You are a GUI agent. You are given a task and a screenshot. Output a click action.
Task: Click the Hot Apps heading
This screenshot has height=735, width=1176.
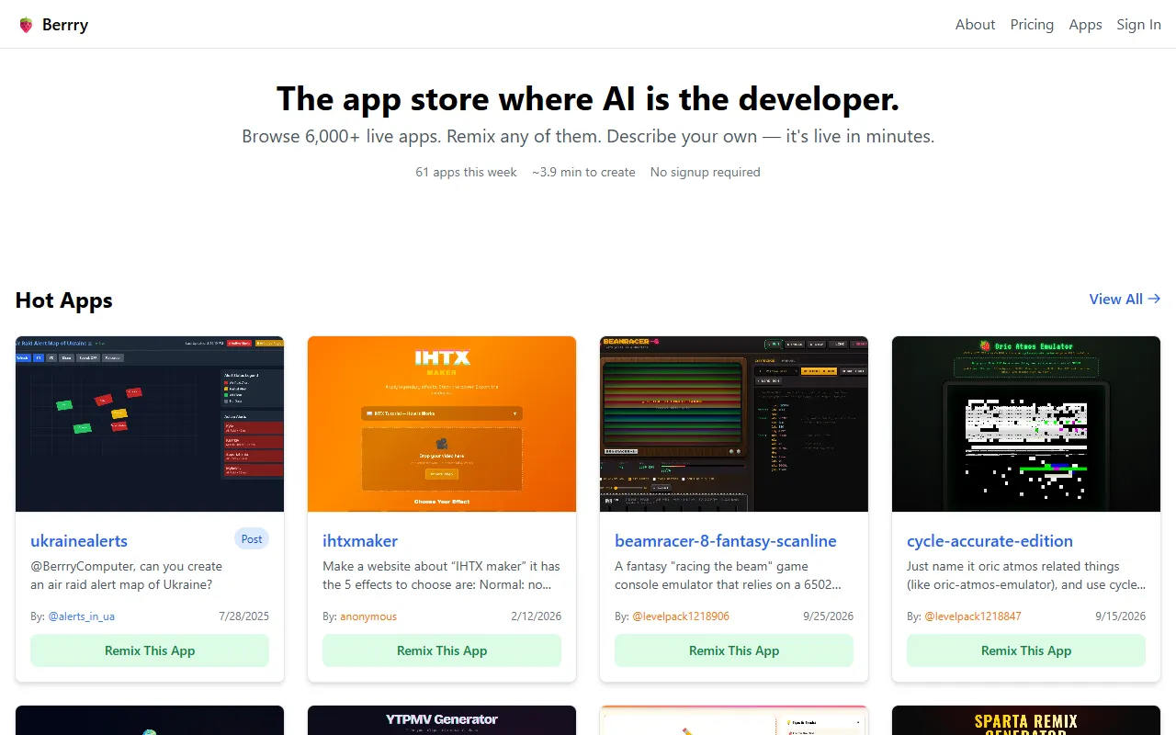tap(64, 300)
